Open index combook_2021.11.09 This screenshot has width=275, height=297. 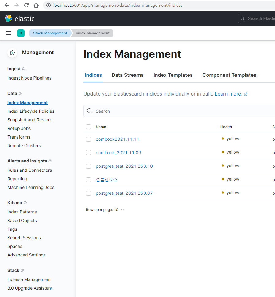coord(118,153)
